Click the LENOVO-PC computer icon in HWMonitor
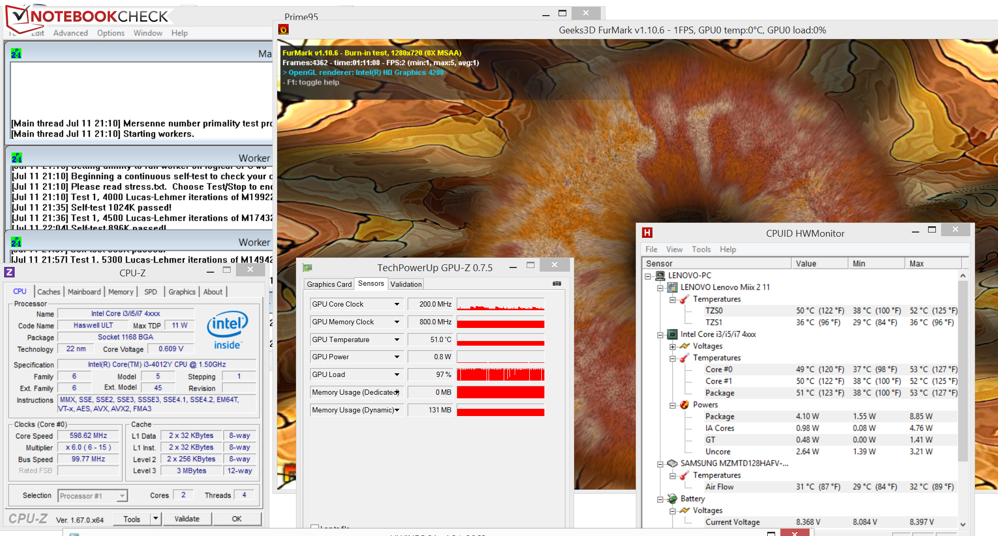Image resolution: width=998 pixels, height=536 pixels. pyautogui.click(x=660, y=275)
